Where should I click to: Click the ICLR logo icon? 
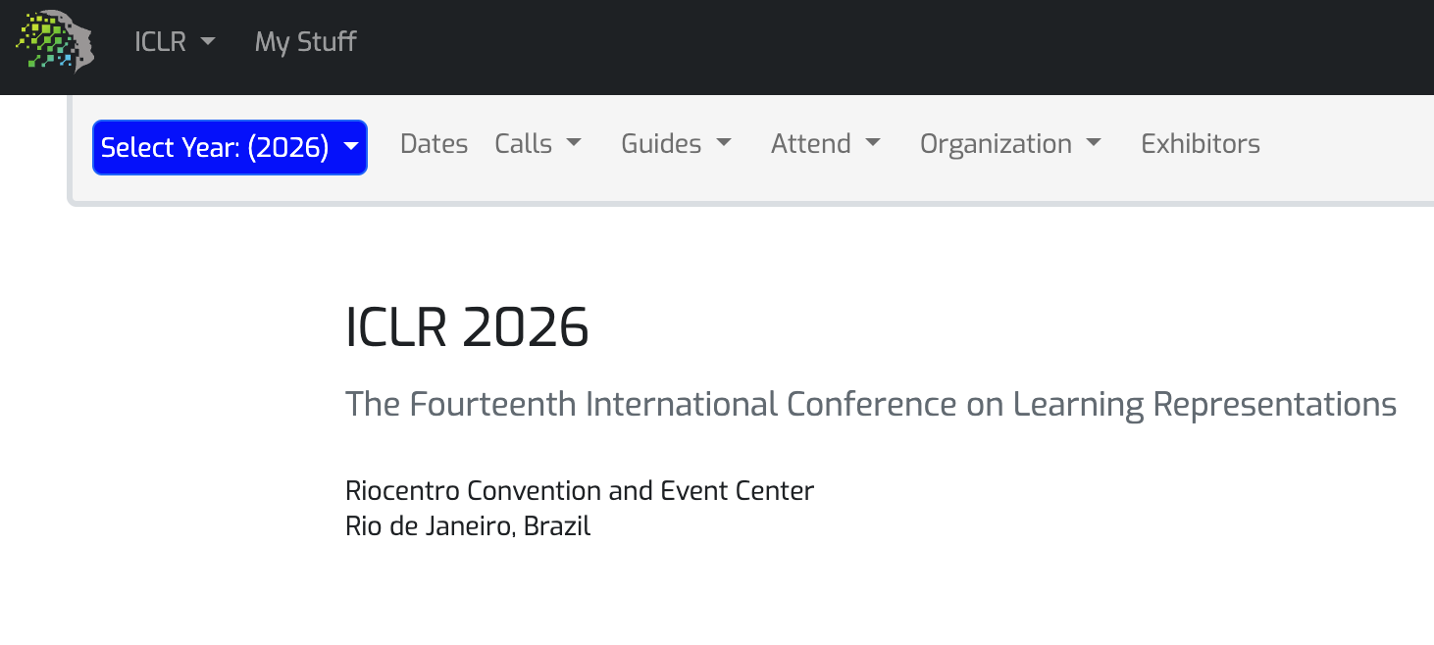click(x=56, y=42)
